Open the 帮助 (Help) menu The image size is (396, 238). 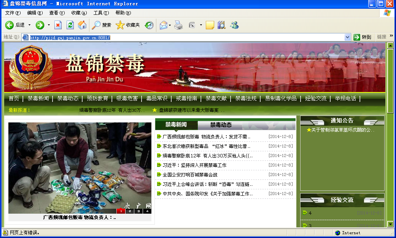point(123,13)
